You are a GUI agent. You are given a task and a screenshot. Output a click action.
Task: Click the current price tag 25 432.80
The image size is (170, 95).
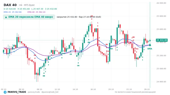162,40
